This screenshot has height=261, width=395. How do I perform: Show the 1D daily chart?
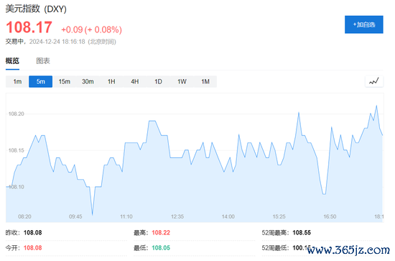(158, 81)
